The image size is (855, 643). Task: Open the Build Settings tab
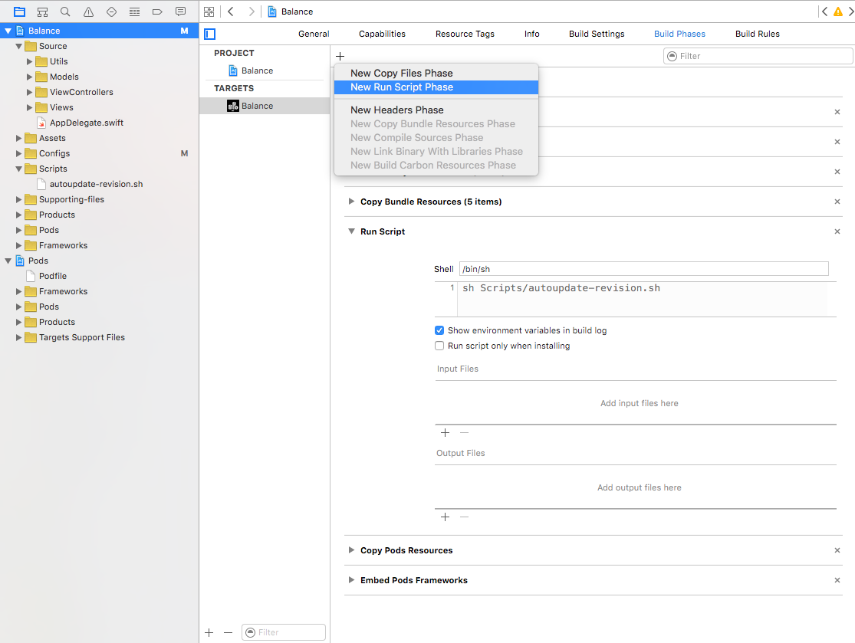597,34
